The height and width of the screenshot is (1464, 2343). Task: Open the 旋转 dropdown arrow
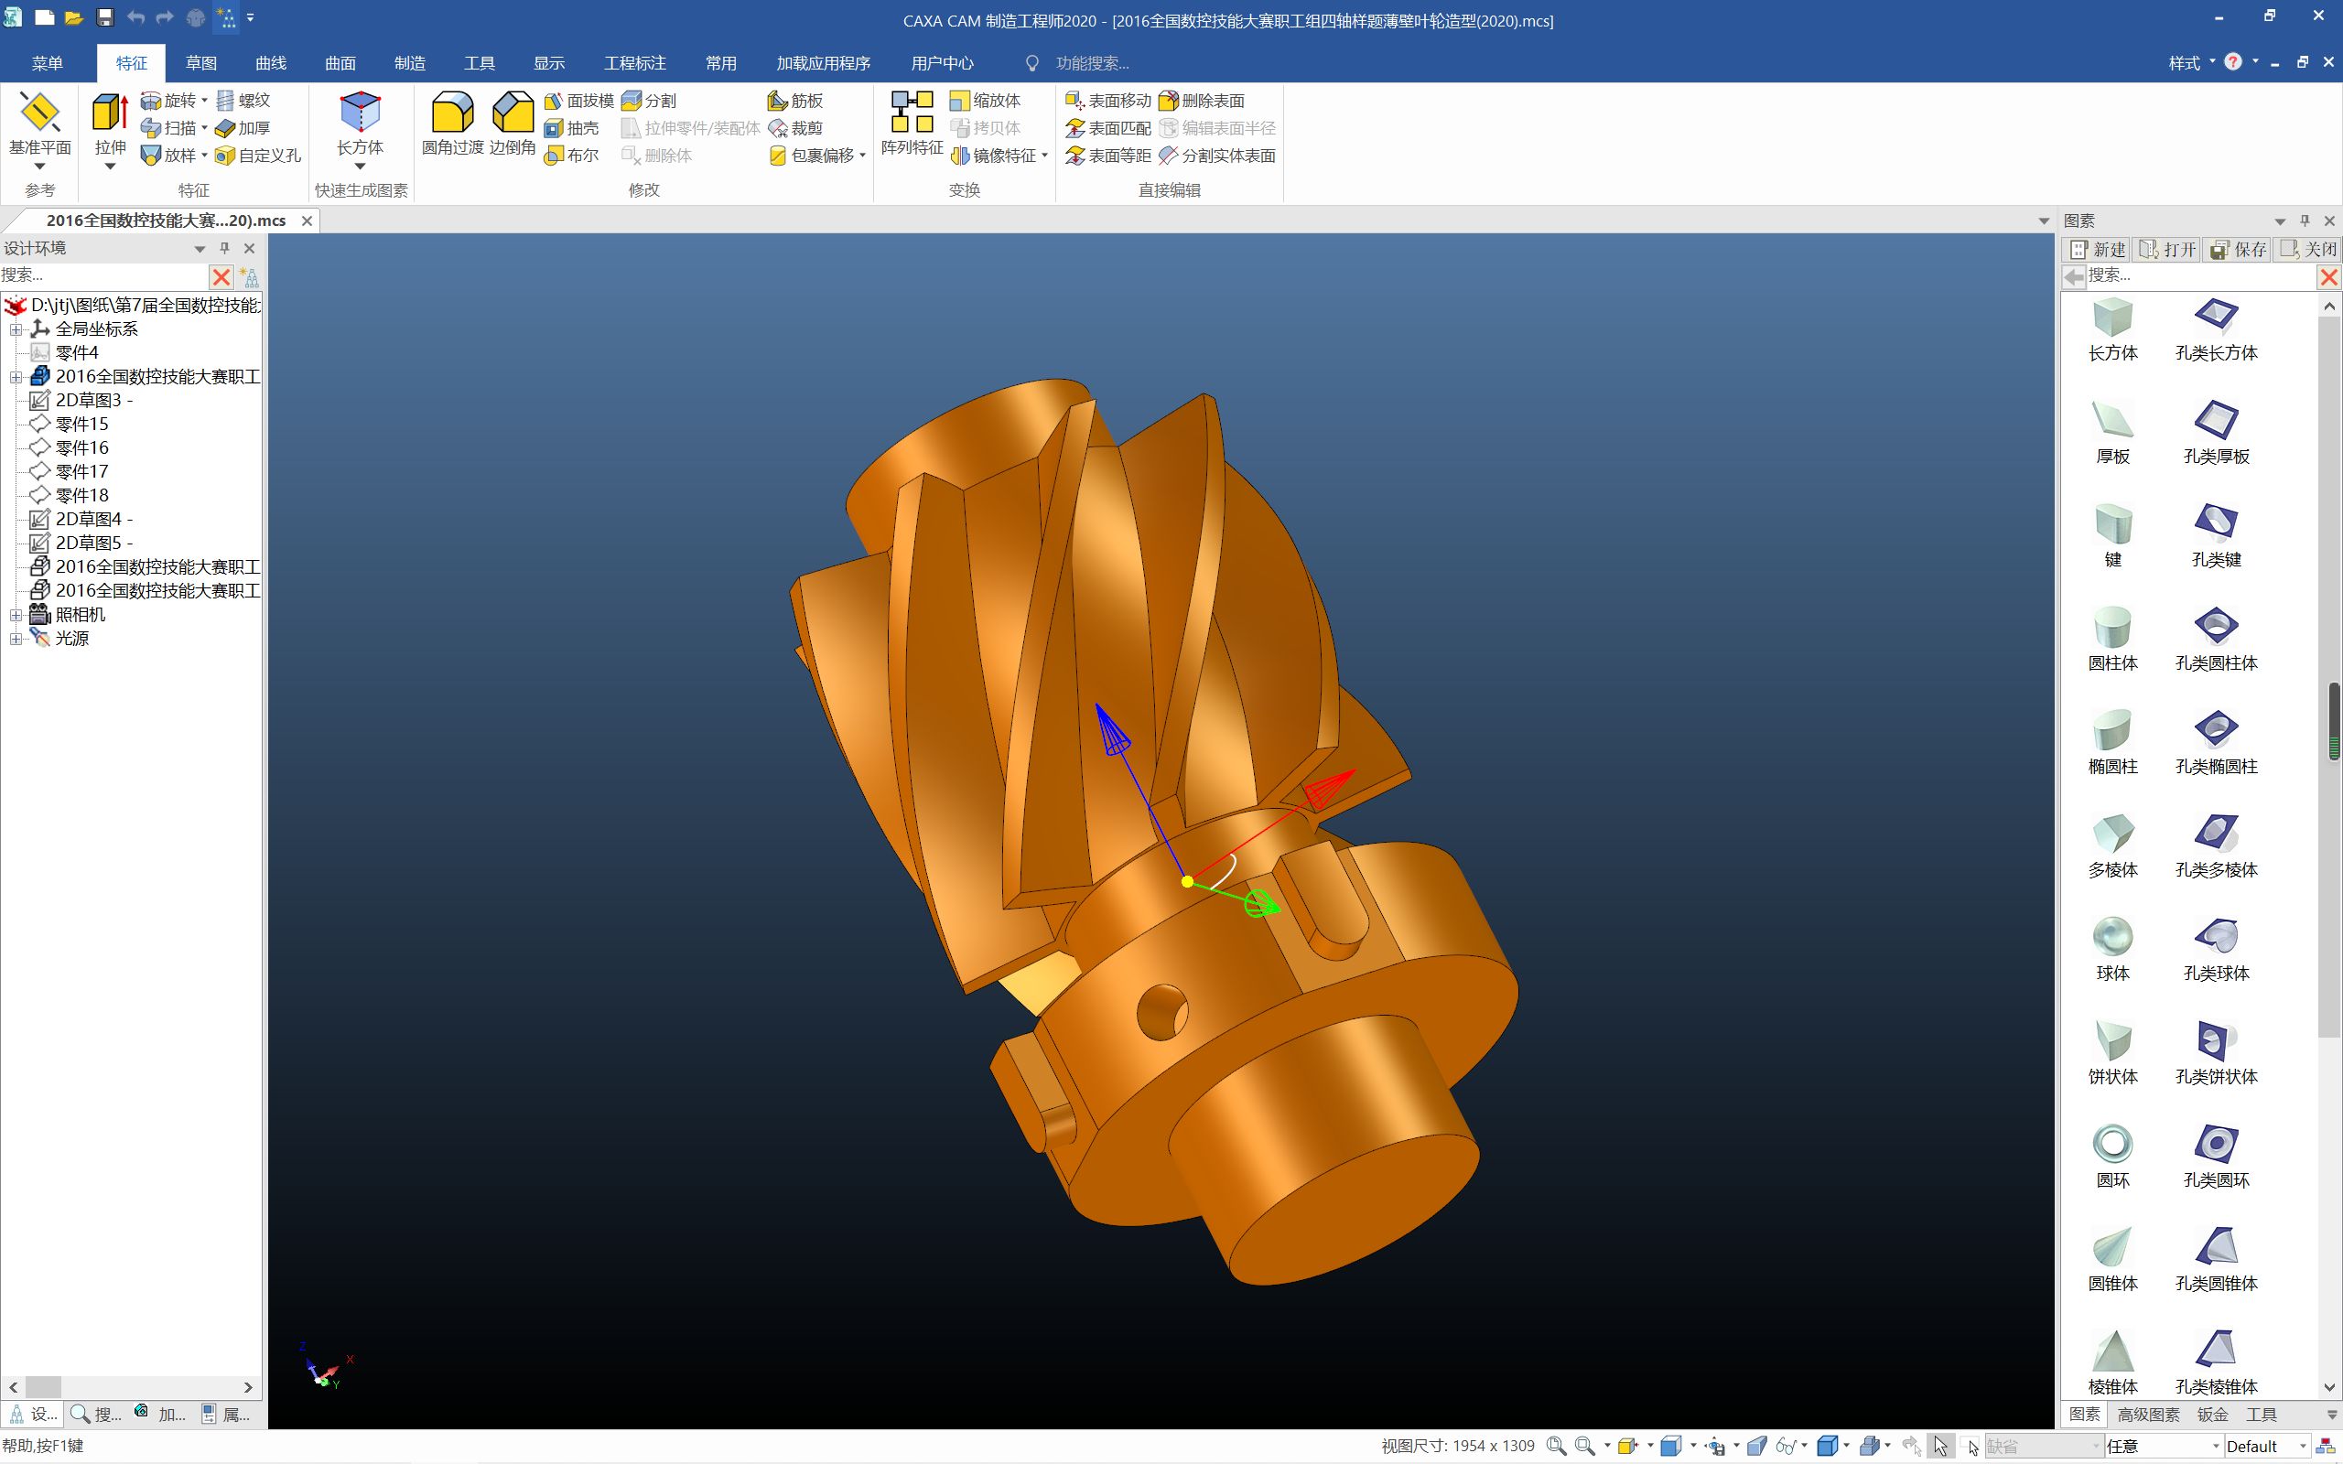(x=204, y=101)
